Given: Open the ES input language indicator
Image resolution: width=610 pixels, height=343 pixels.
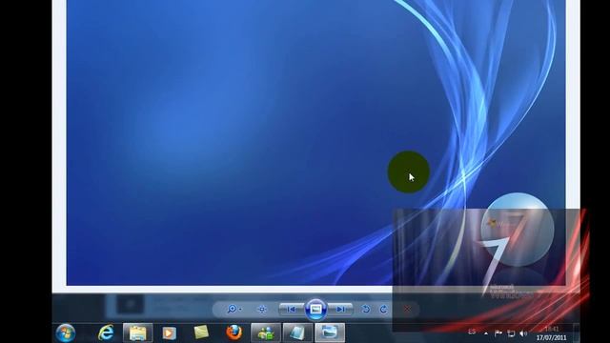Looking at the screenshot, I should point(472,332).
